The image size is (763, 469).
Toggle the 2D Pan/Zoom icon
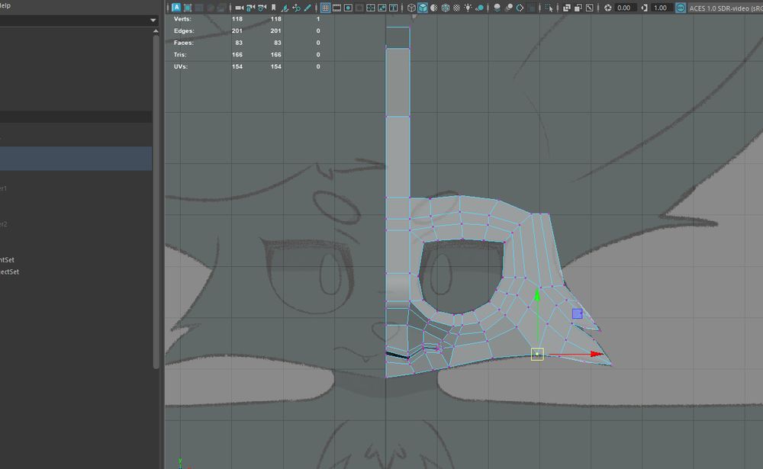click(x=296, y=8)
